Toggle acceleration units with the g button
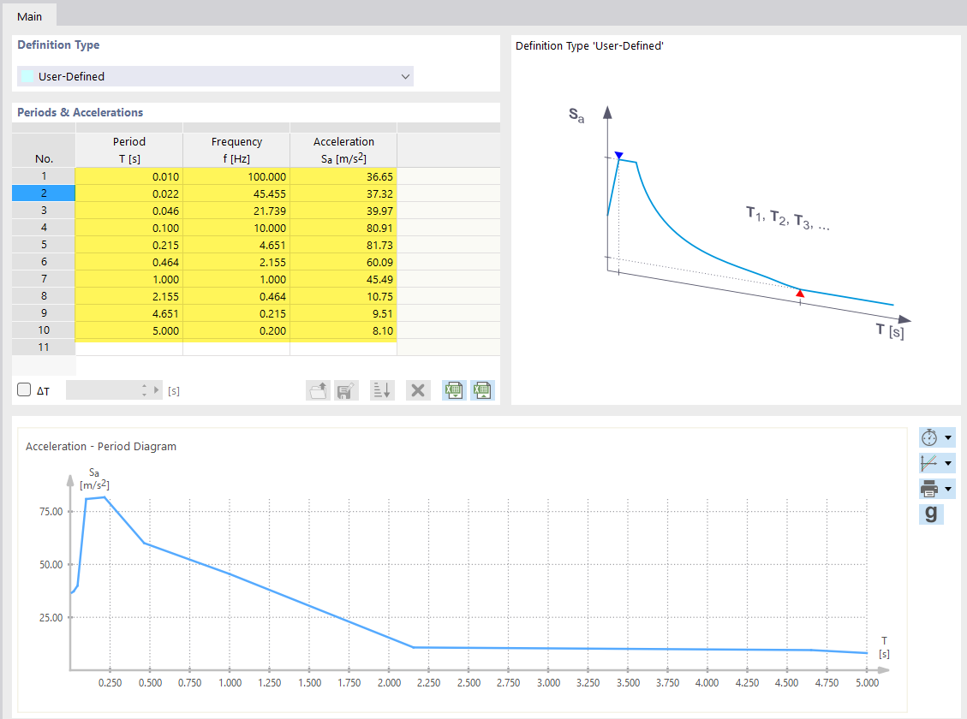This screenshot has width=967, height=719. tap(931, 514)
